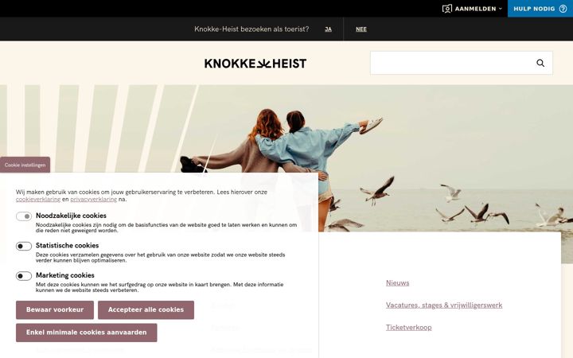Click the Statistische cookies heading text
Screen dimensions: 573x358
[67, 246]
